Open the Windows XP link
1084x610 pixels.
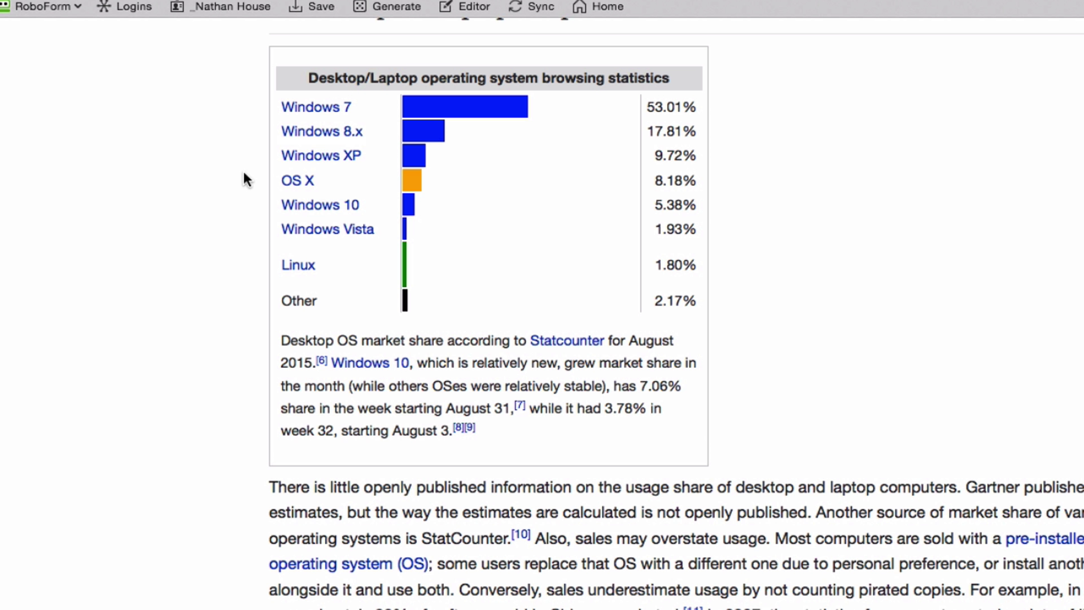321,155
